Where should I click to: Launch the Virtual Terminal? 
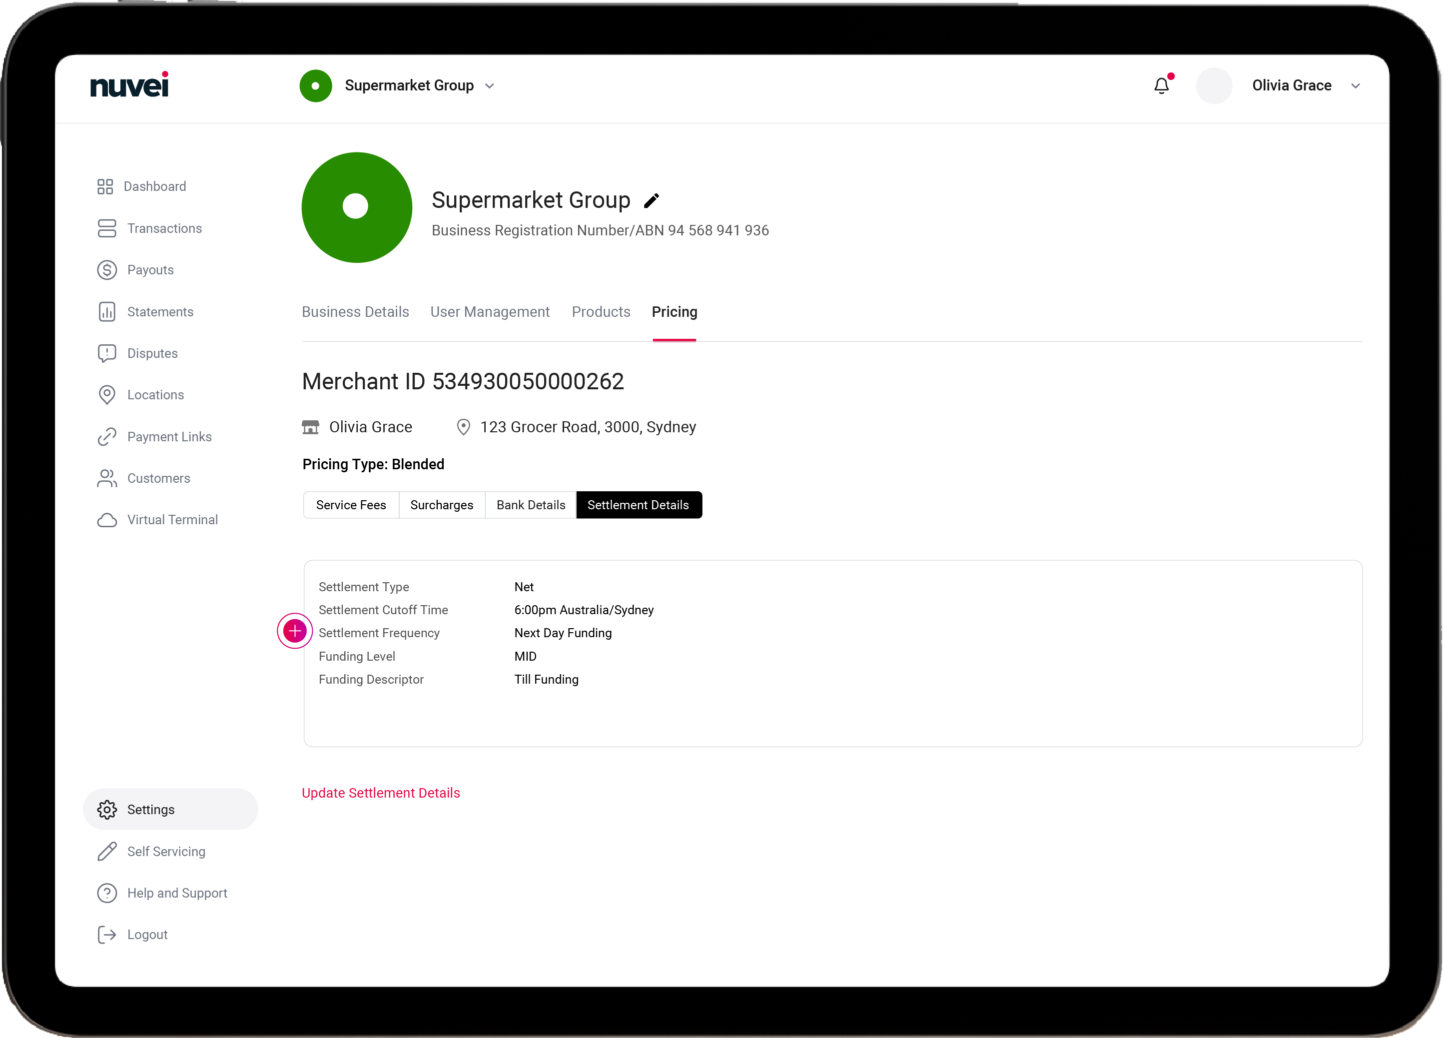click(173, 520)
